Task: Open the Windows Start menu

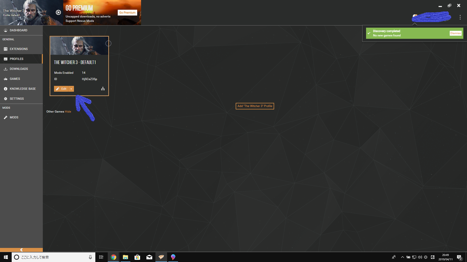Action: coord(6,257)
